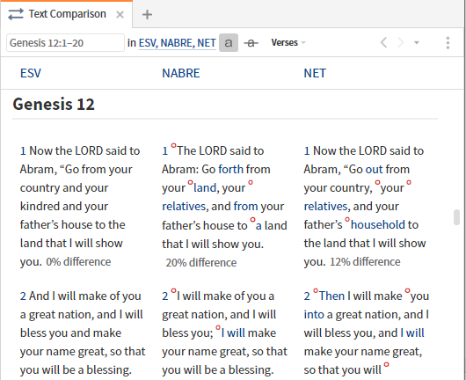466x380 pixels.
Task: Click '12% difference' under NET verse 1
Action: click(365, 262)
